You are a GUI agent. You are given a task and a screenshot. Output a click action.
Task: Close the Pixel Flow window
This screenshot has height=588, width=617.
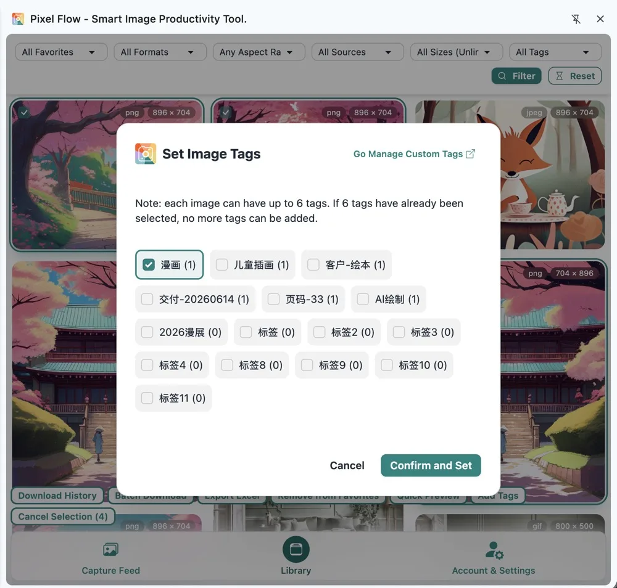coord(600,19)
